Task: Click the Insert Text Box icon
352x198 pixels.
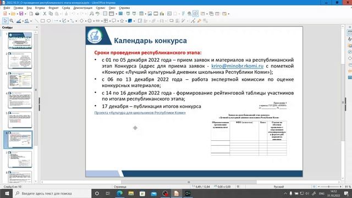Action: click(x=169, y=14)
